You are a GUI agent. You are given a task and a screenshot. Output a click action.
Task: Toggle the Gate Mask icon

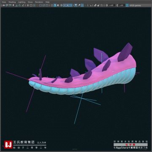coord(37,5)
